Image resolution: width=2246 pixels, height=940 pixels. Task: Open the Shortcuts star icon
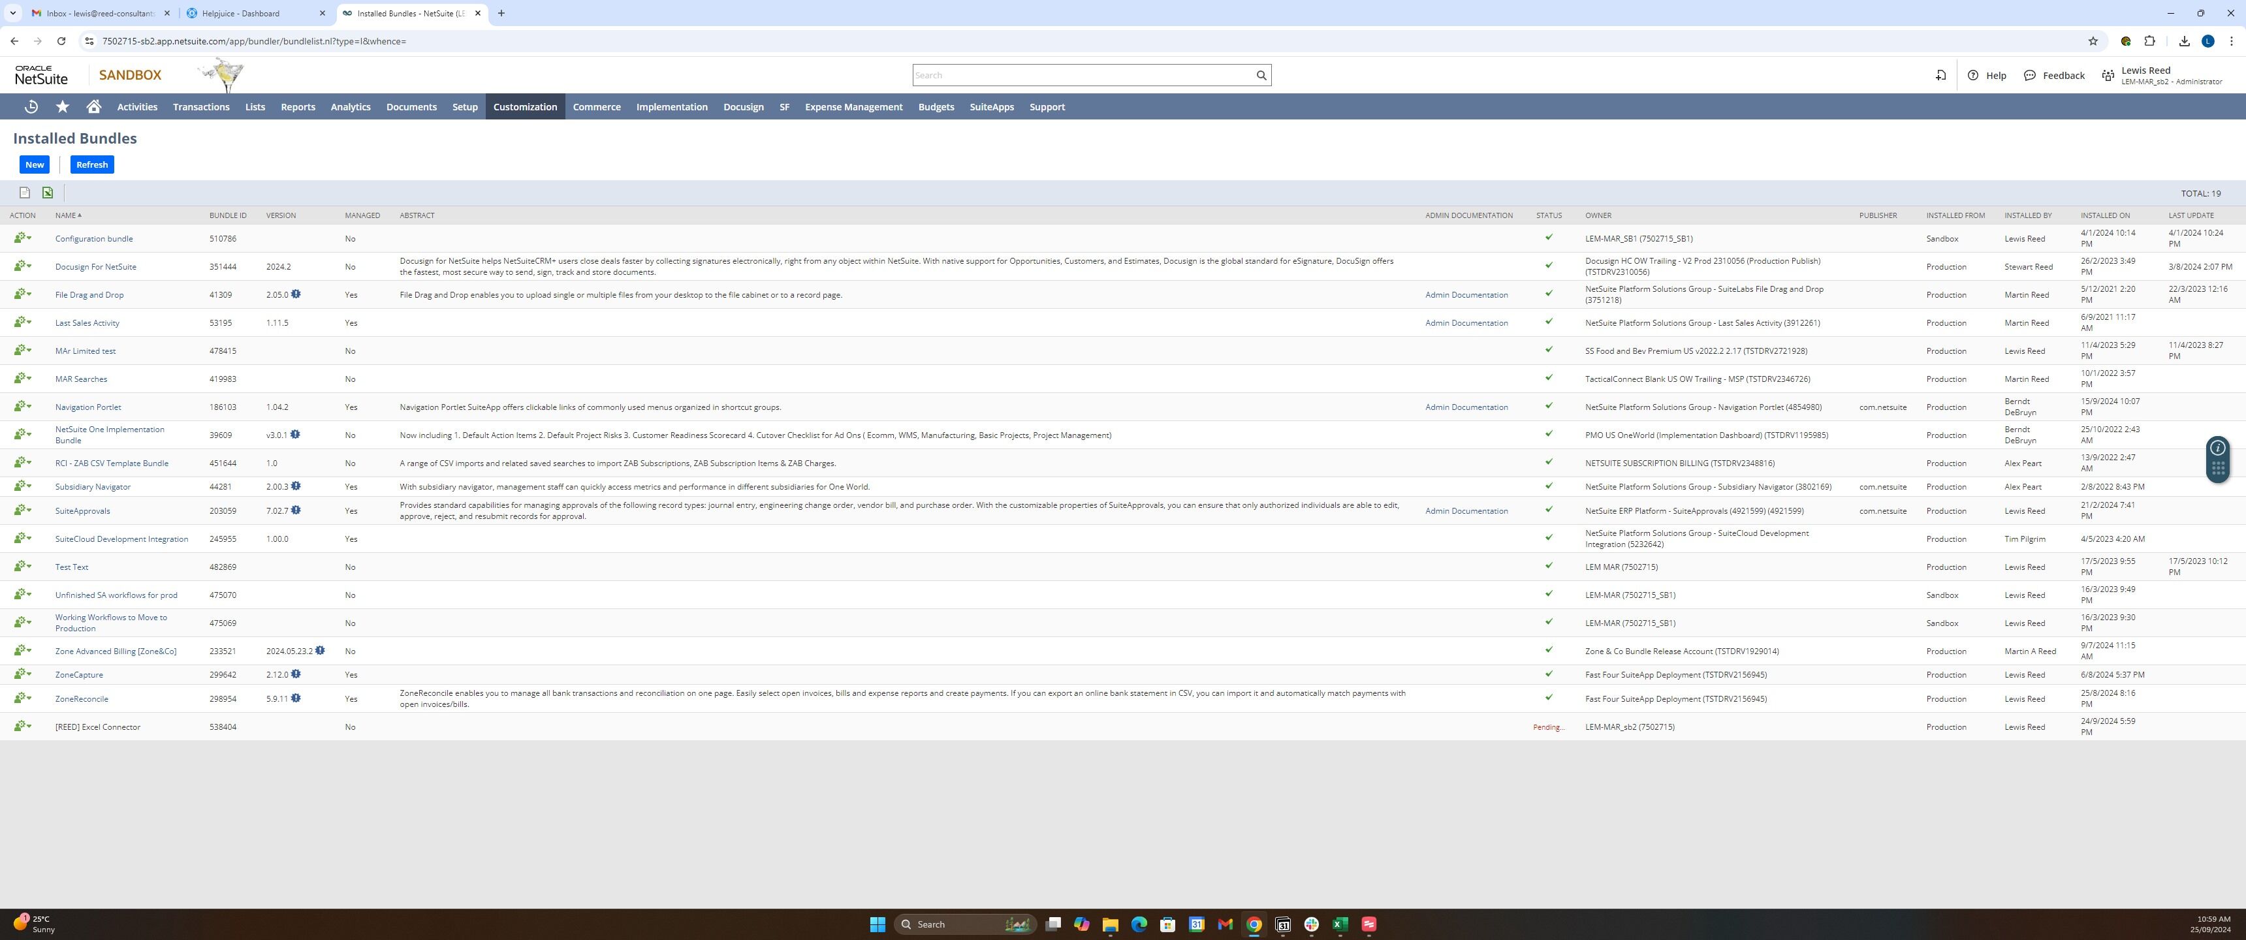click(63, 106)
